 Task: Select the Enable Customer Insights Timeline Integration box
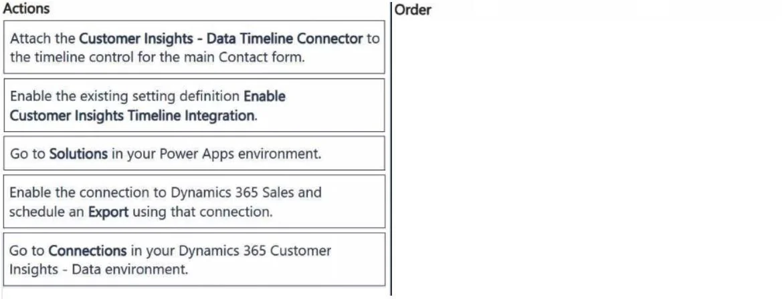[x=194, y=105]
